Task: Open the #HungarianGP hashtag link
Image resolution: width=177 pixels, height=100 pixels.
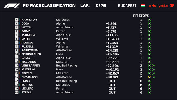Action: 161,5
